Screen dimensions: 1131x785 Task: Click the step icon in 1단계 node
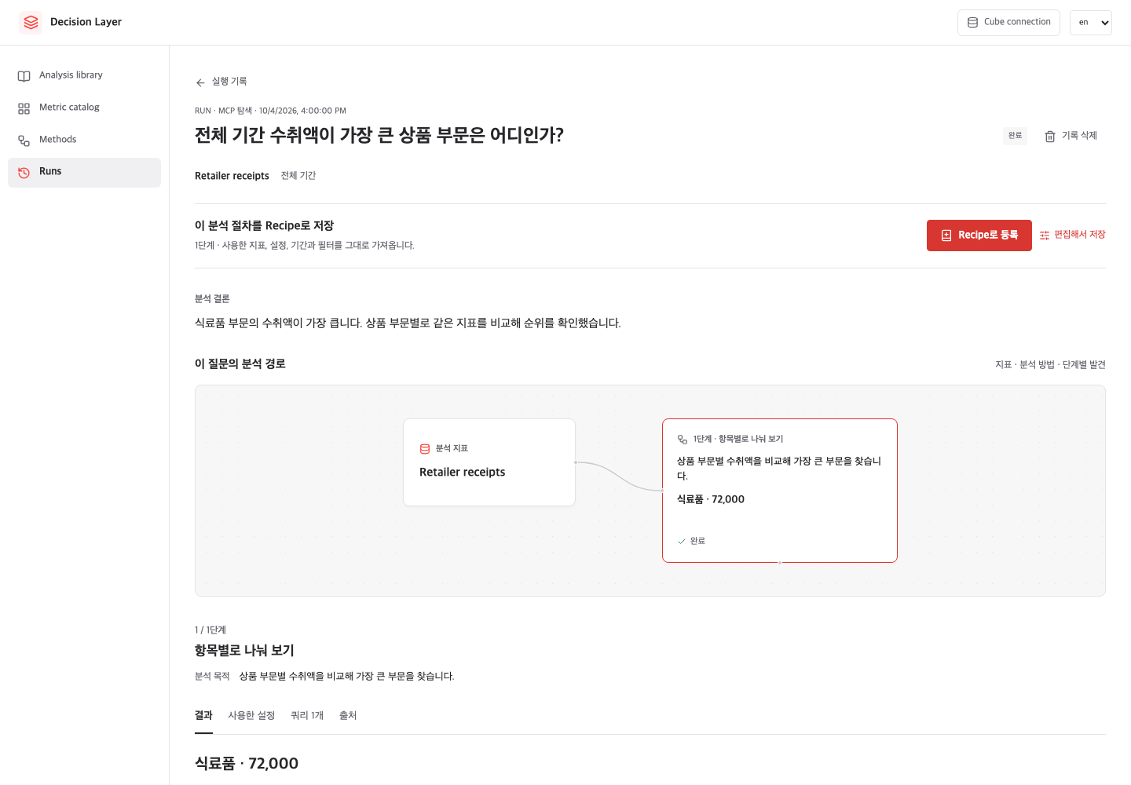[x=683, y=440]
